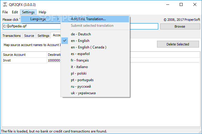Screen dimensions: 202x134
Task: Maximize the QIF2QFX window
Action: (x=181, y=5)
